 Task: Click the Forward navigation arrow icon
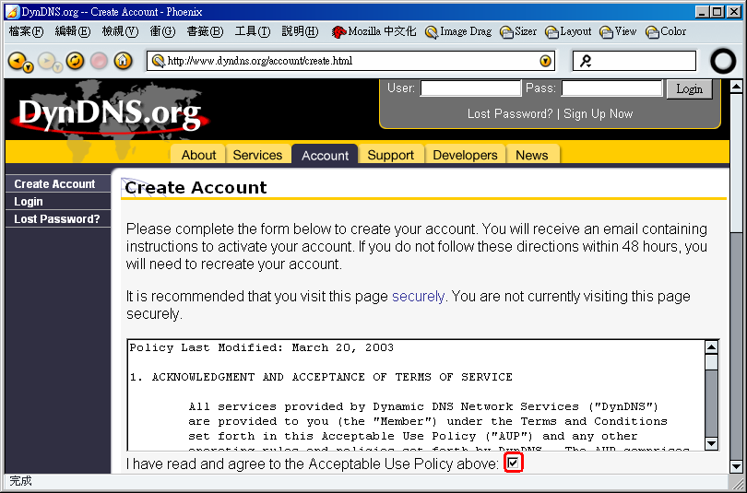coord(47,61)
